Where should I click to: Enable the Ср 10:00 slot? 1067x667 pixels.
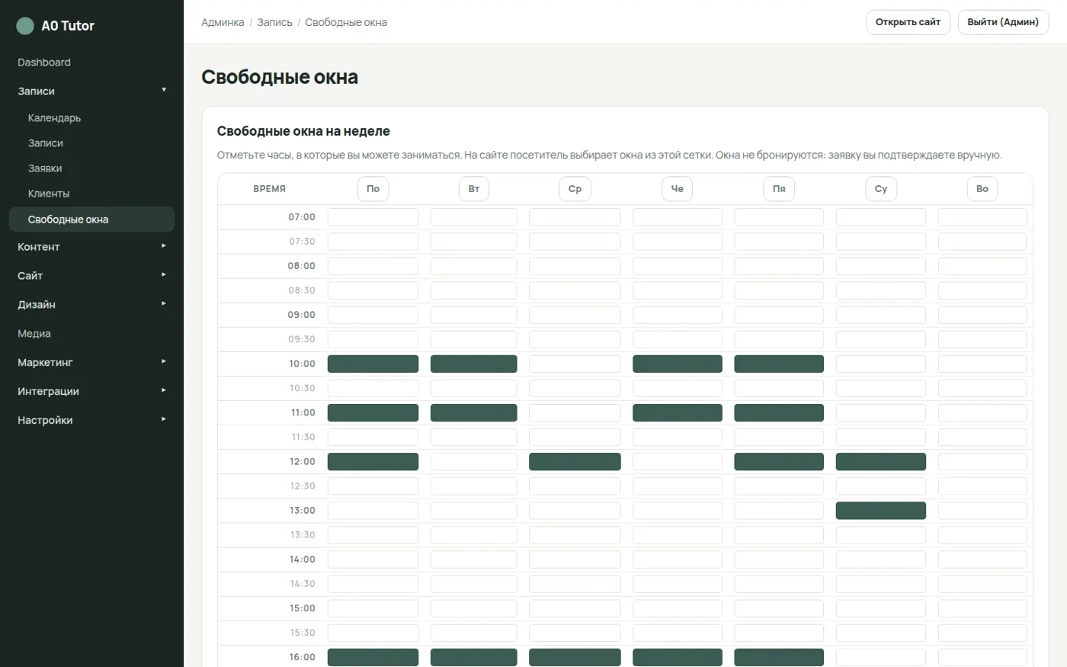click(575, 364)
